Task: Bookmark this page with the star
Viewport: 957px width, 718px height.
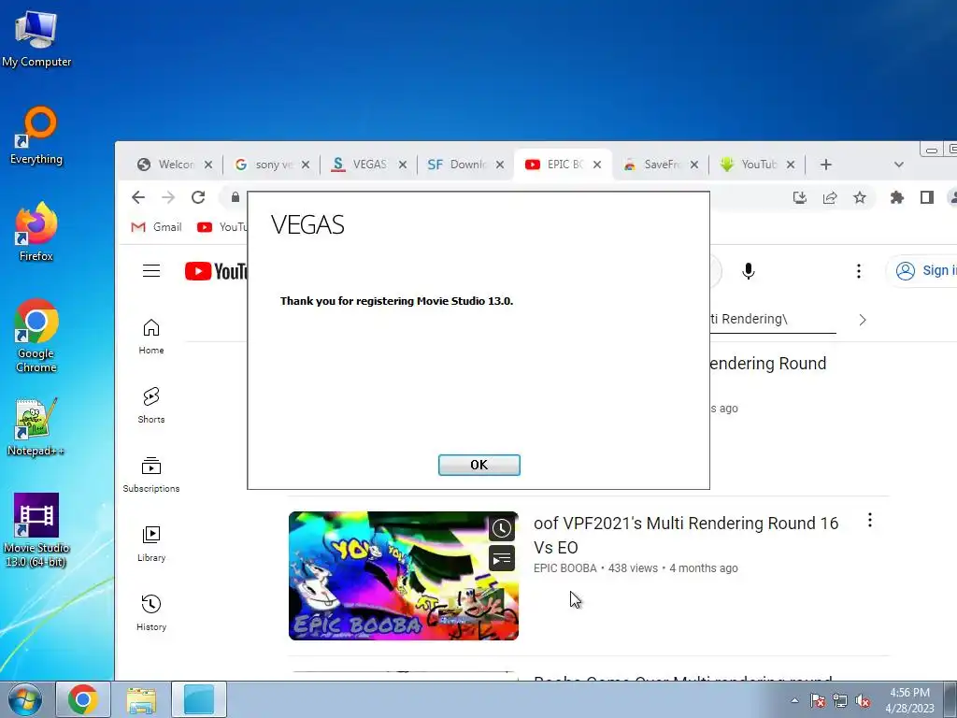Action: (x=860, y=197)
